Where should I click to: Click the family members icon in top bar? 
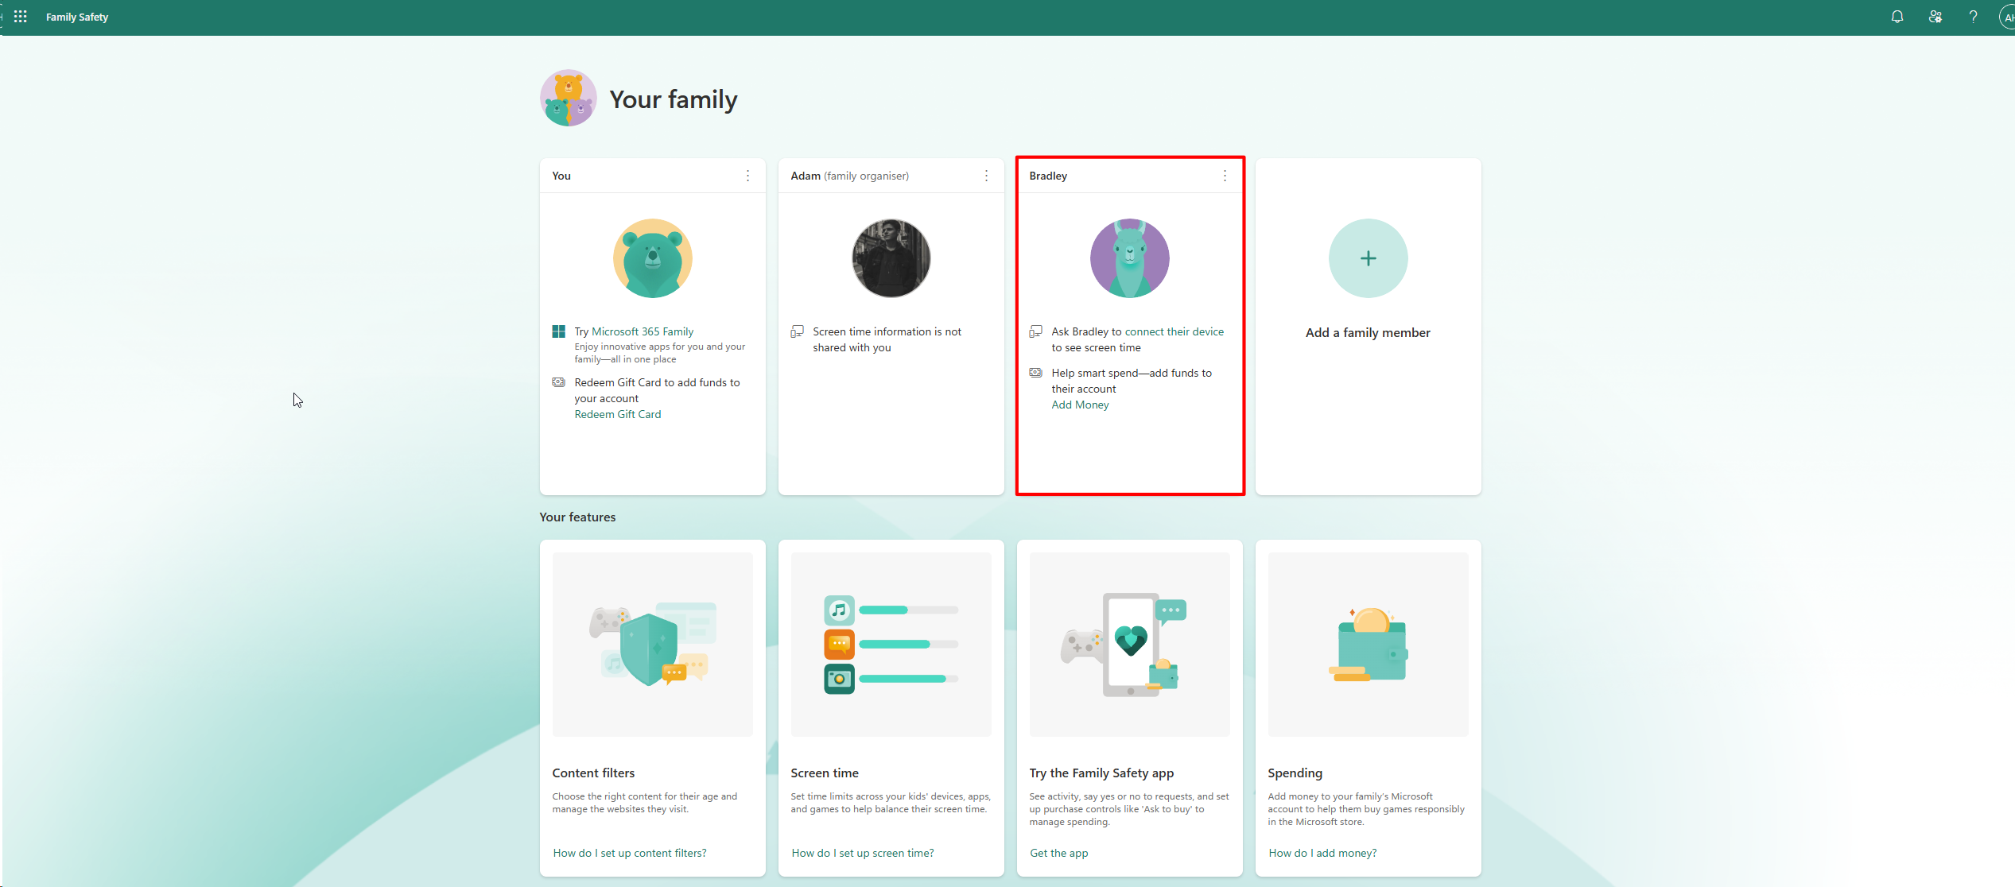tap(1935, 16)
